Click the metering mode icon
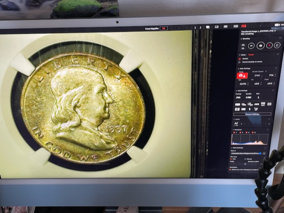The image size is (284, 213). pos(237,109)
